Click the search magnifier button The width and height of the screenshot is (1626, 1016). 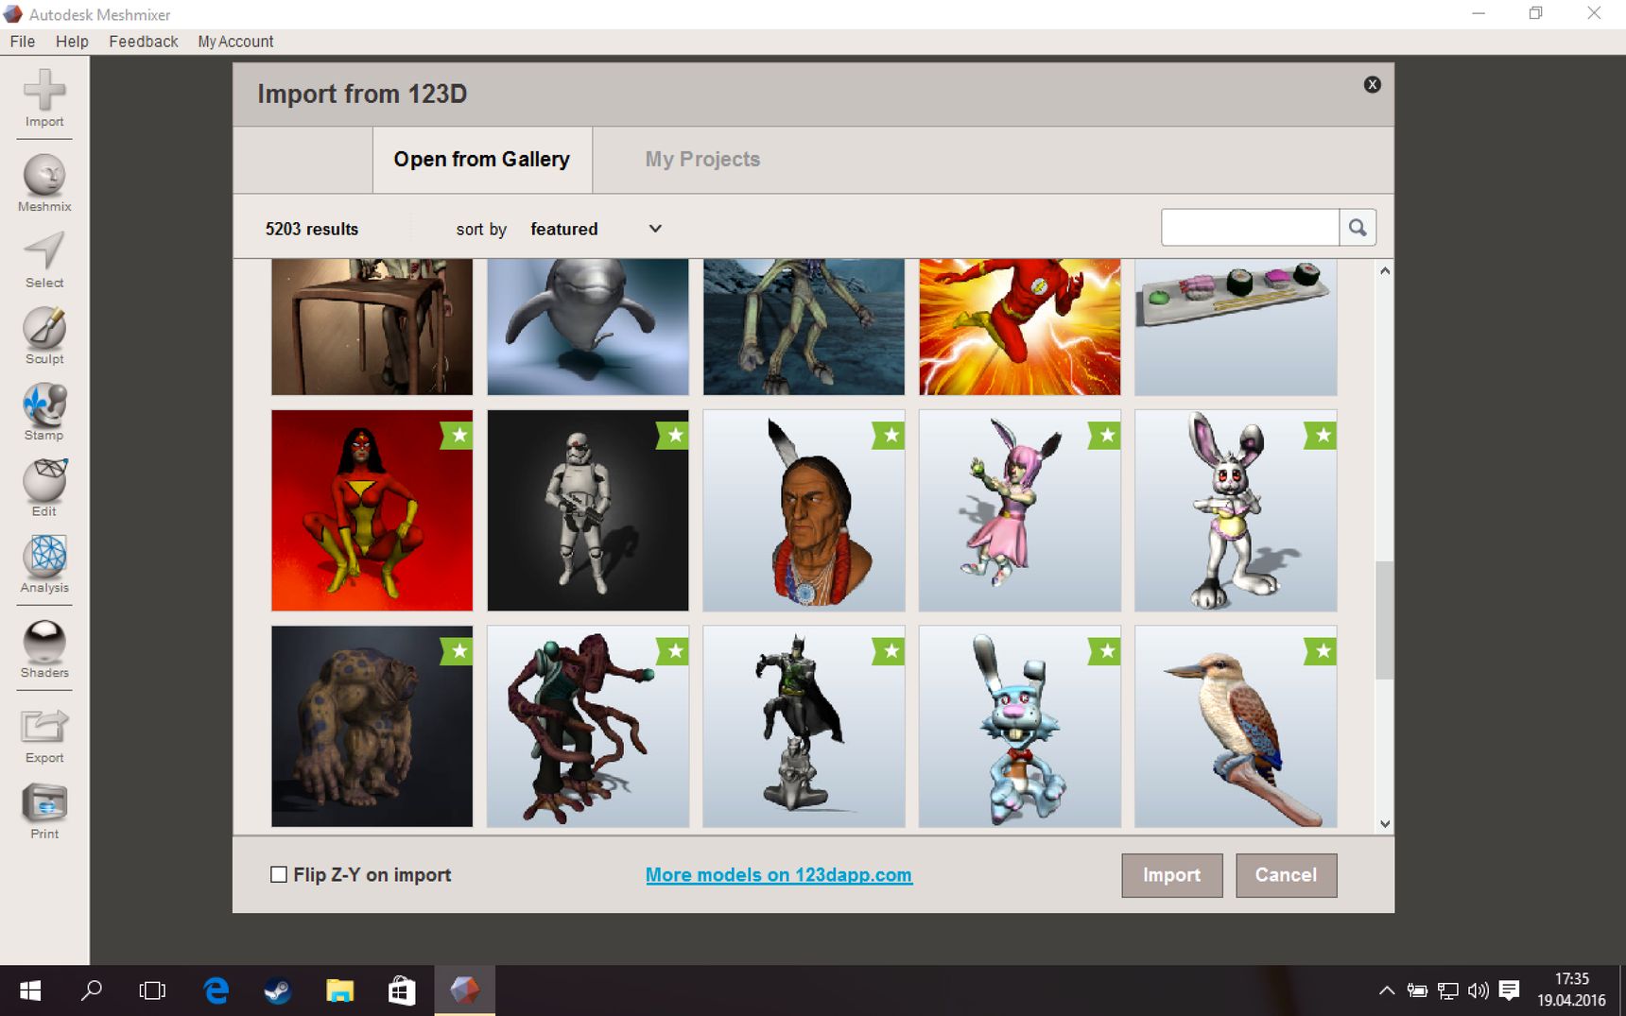coord(1358,228)
